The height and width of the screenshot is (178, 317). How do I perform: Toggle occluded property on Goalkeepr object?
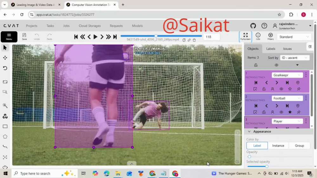tap(273, 89)
